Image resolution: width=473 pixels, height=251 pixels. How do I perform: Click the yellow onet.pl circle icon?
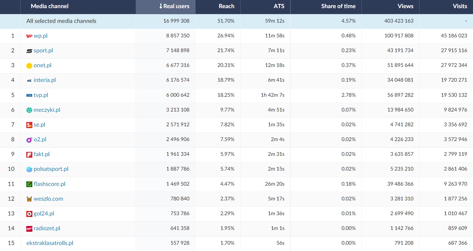pos(29,66)
